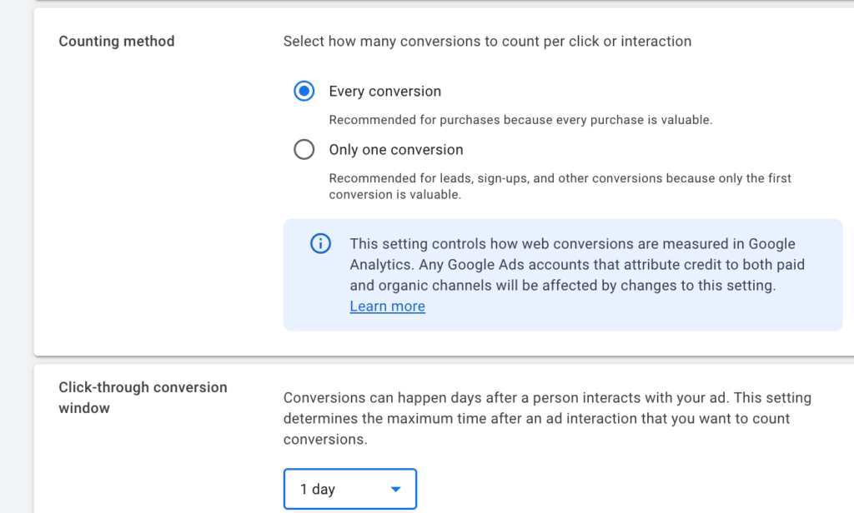The height and width of the screenshot is (513, 854).
Task: Open the Learn more link
Action: coord(387,306)
